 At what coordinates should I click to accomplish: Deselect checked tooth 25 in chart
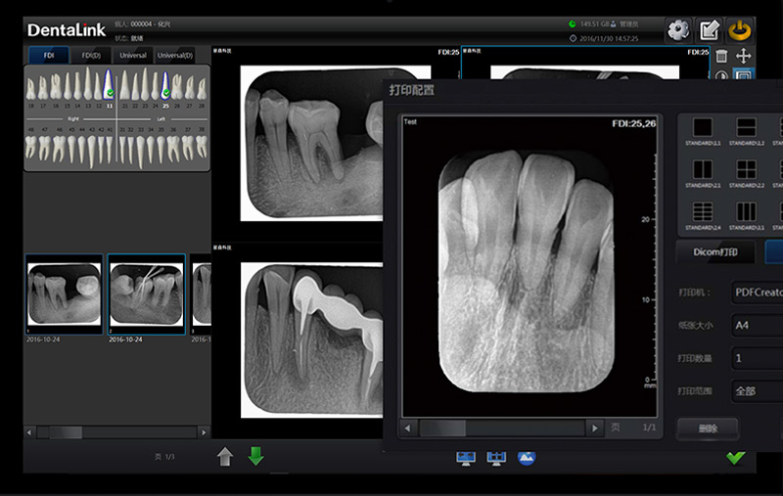click(166, 85)
